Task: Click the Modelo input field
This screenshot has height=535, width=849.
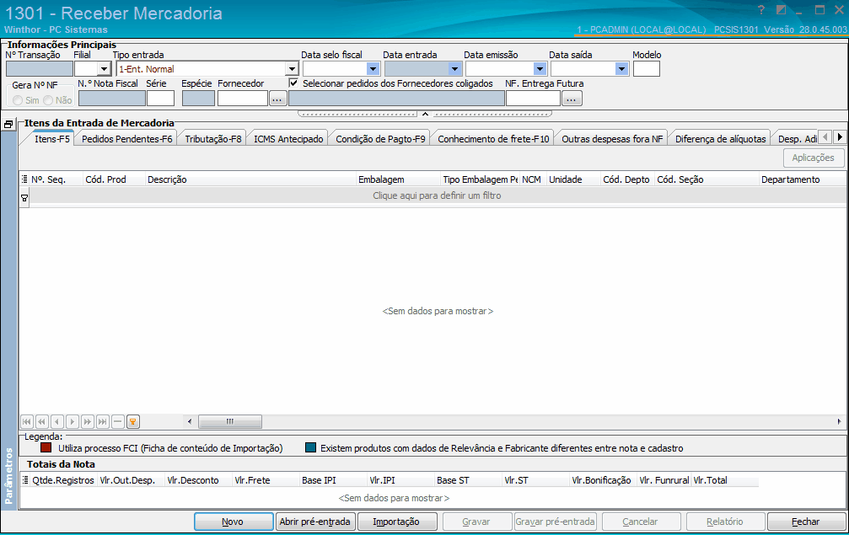Action: point(647,69)
